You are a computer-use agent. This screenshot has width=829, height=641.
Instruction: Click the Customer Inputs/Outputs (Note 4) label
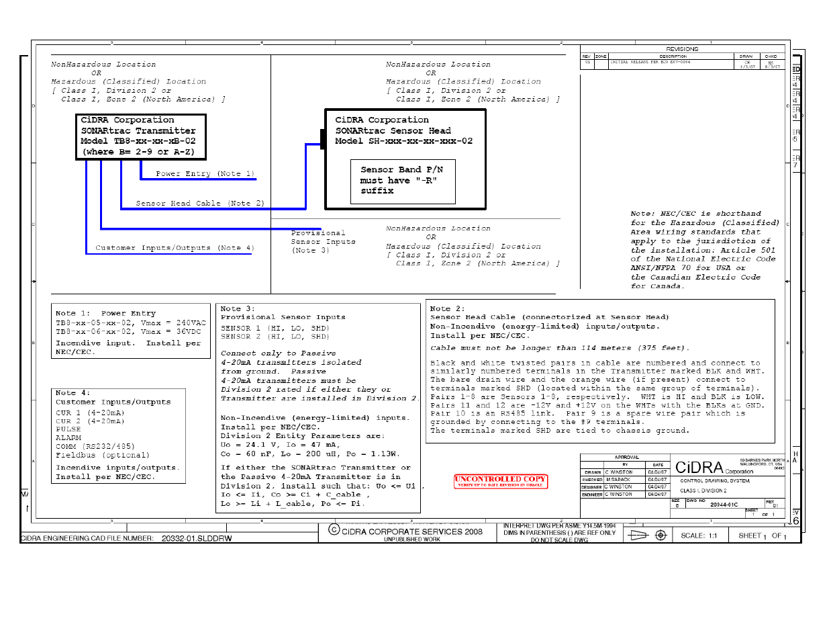tap(175, 248)
